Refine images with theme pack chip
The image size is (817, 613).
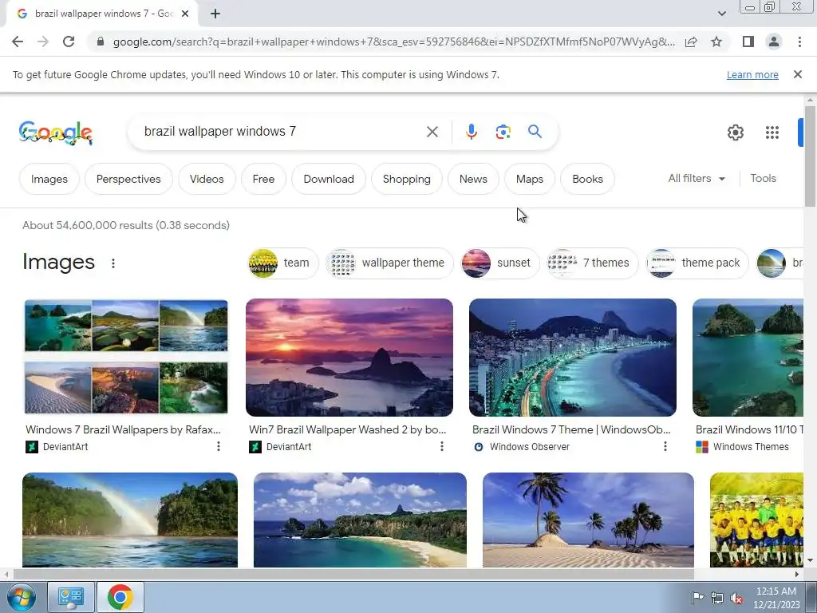[697, 263]
